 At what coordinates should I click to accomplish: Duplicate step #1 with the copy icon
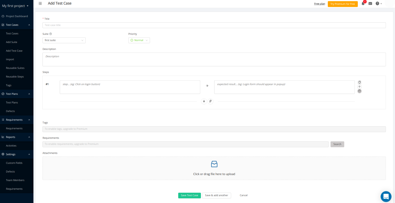click(359, 82)
